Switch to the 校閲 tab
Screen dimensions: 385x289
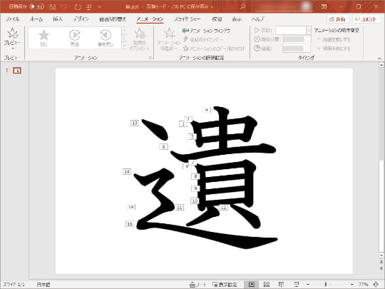[x=217, y=19]
